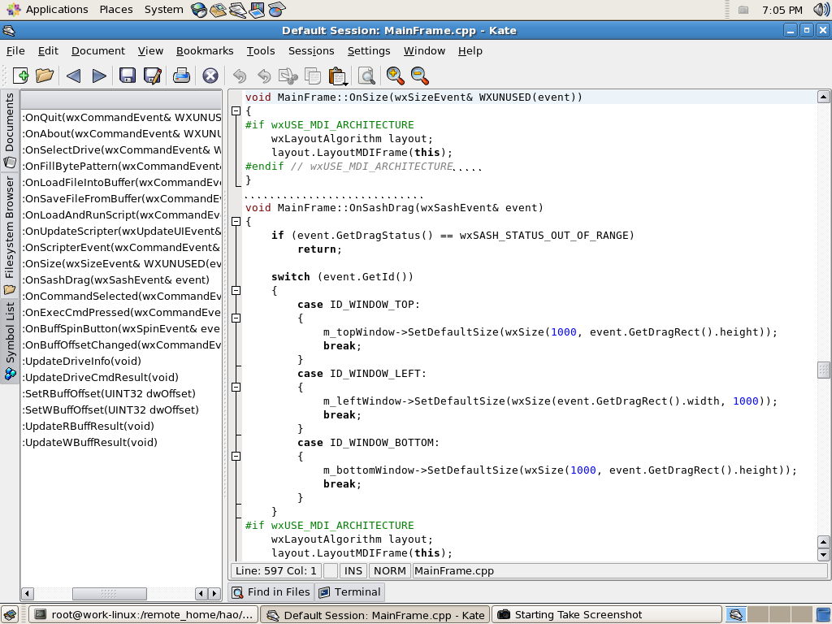Open the Edit menu
Viewport: 832px width, 624px height.
click(48, 51)
